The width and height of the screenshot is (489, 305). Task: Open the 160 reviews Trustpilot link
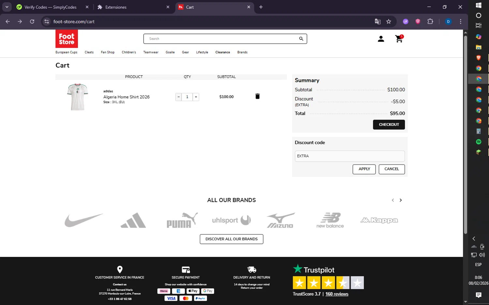coord(337,294)
